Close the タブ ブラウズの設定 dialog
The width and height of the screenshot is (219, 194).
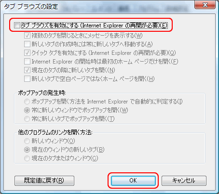(205, 5)
